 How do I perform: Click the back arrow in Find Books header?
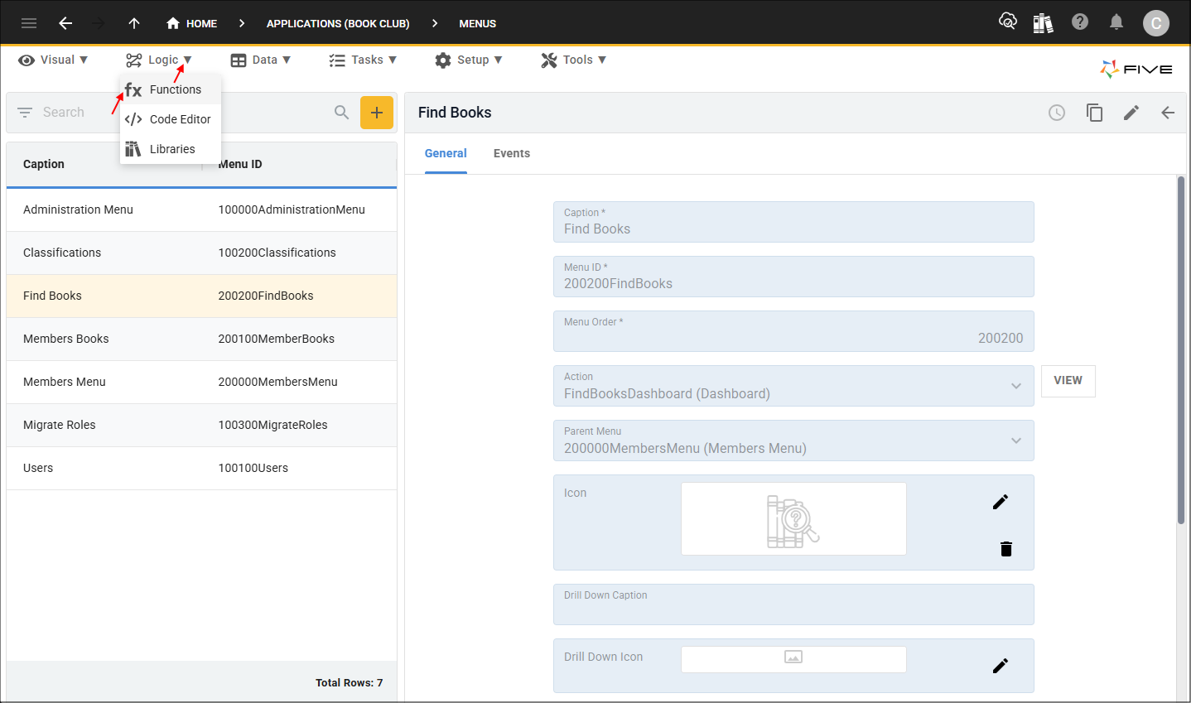1168,113
